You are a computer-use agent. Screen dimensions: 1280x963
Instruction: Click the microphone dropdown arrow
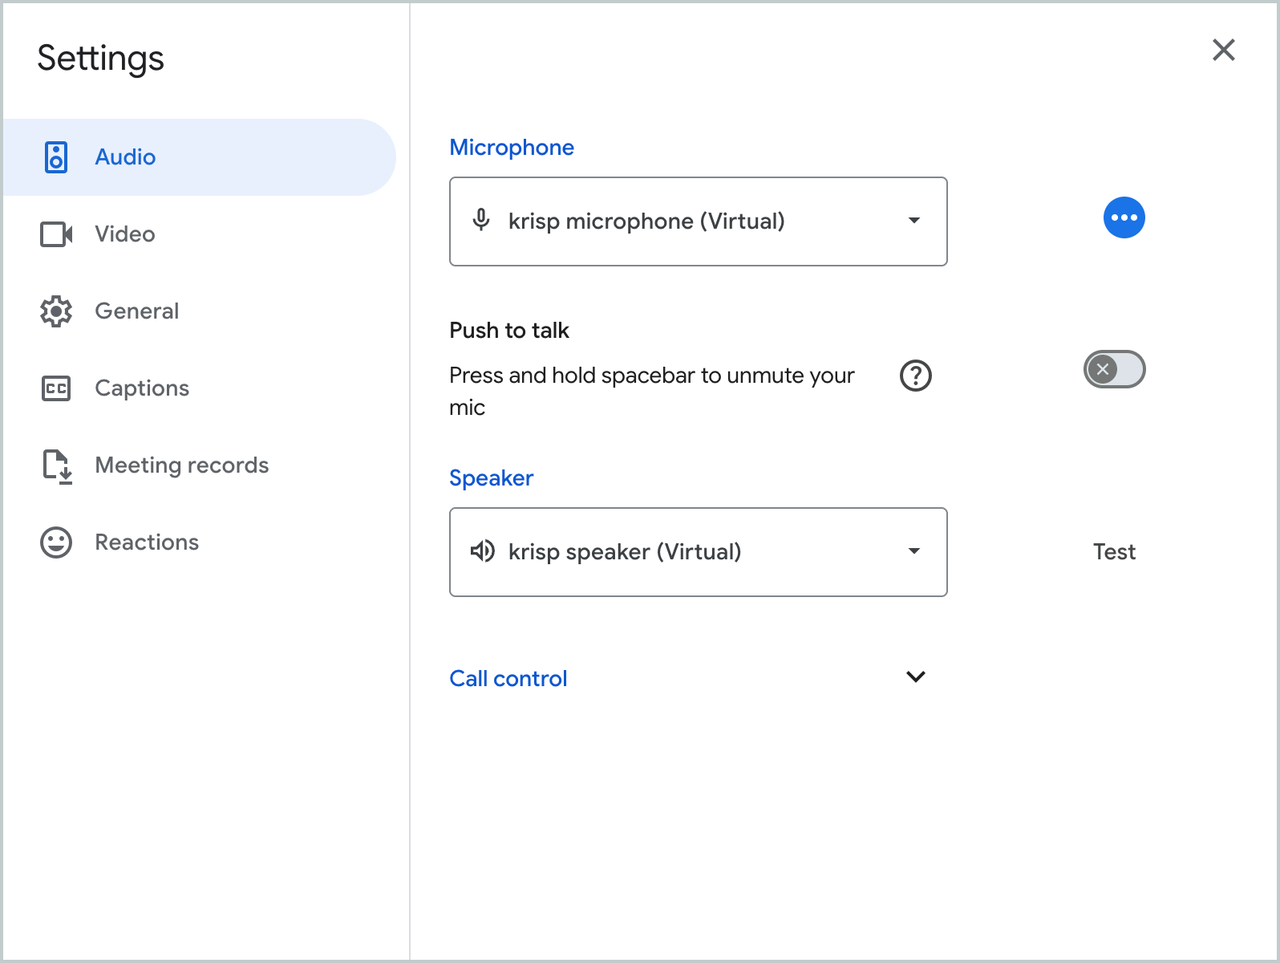(x=914, y=220)
